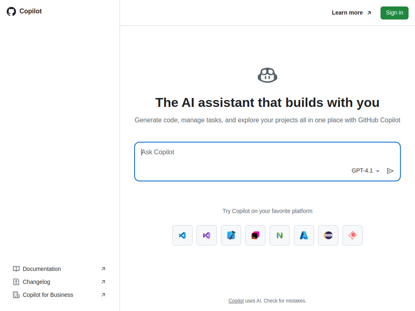Click the underlined Copilot footer link

(x=236, y=301)
